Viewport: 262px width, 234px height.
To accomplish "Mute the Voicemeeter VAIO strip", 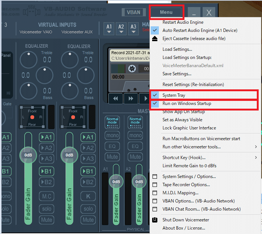I will [x=46, y=220].
